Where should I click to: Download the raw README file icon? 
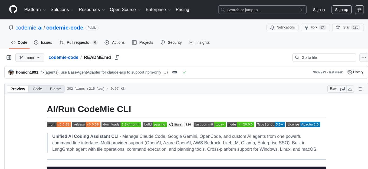click(x=350, y=89)
